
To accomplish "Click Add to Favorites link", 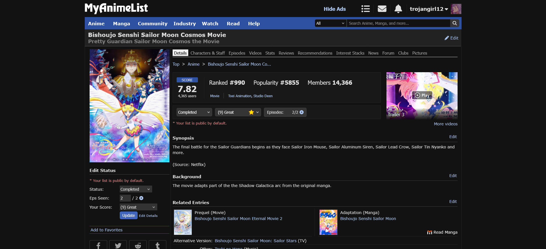I will (106, 230).
